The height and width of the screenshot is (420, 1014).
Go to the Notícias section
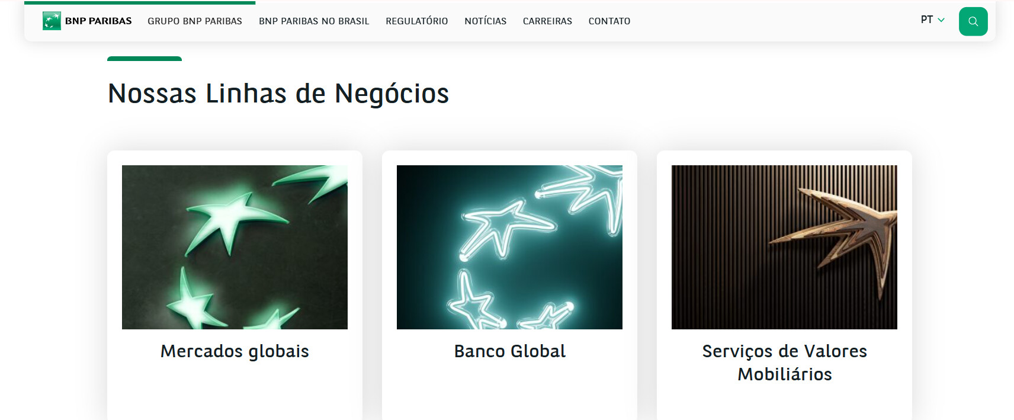click(x=486, y=21)
